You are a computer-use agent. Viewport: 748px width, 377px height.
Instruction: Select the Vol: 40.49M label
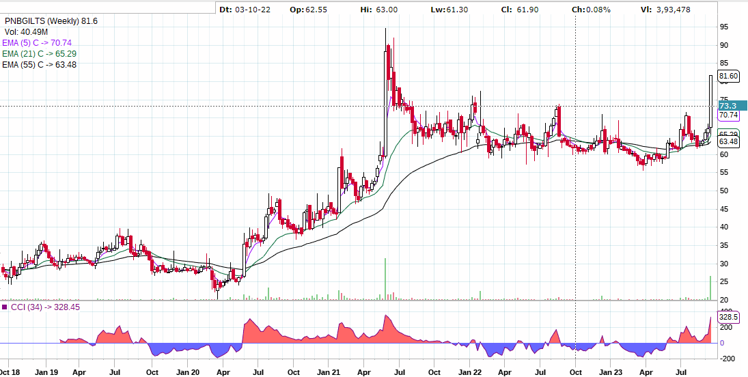(26, 32)
